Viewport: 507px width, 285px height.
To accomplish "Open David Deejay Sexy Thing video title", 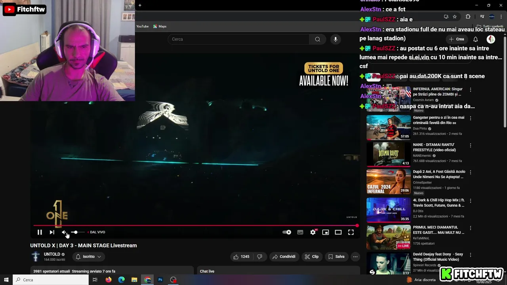I will (438, 257).
